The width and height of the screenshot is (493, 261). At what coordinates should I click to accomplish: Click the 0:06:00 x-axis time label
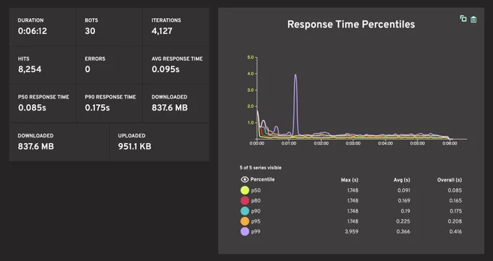(449, 143)
